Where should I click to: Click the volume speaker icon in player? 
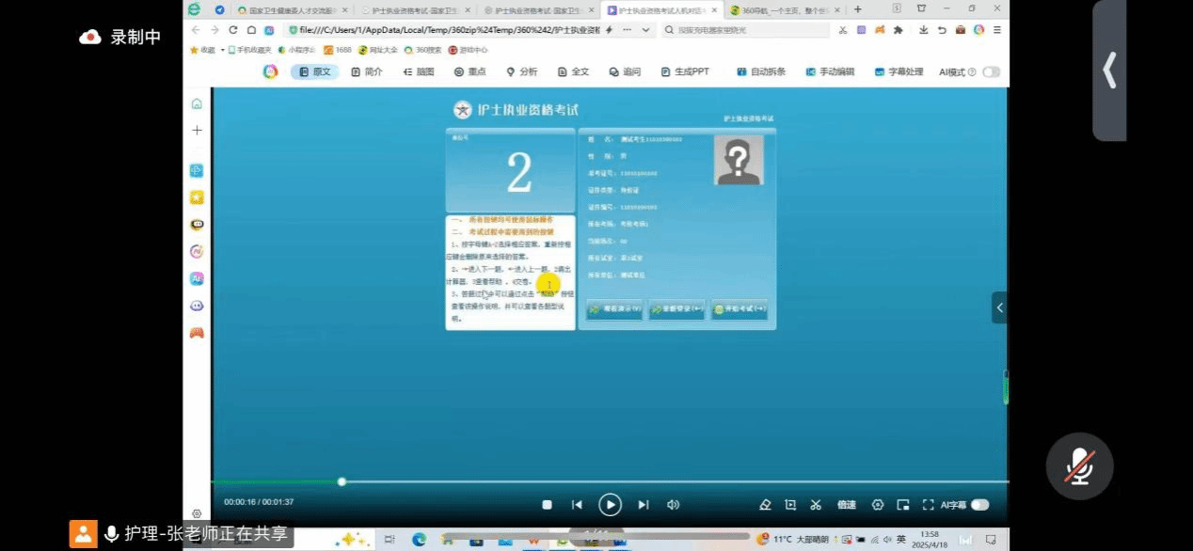673,505
